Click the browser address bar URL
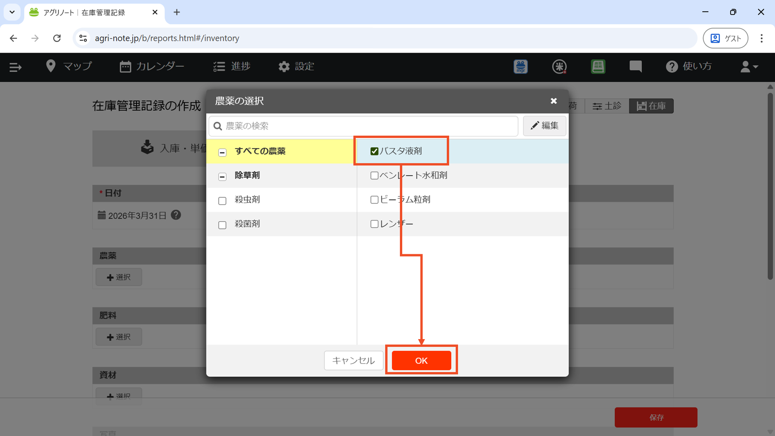The height and width of the screenshot is (436, 775). [167, 38]
